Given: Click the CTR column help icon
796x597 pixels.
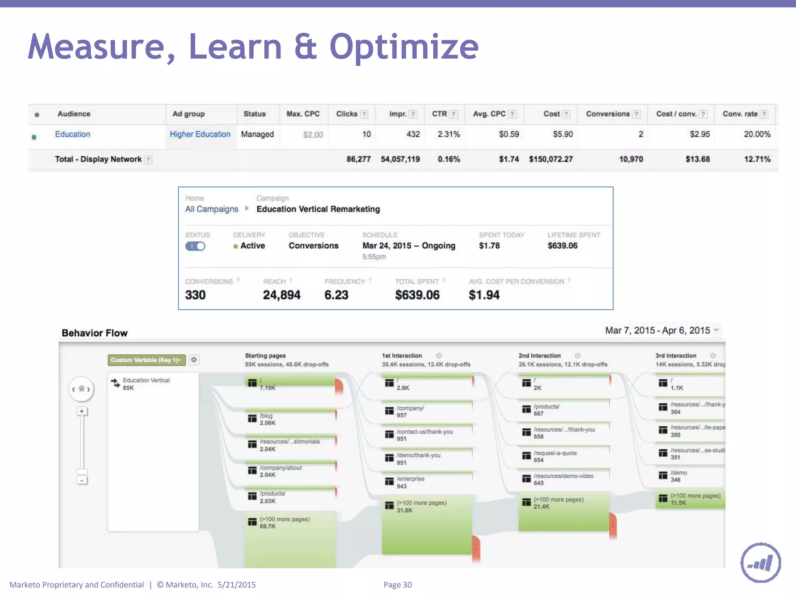Looking at the screenshot, I should tap(453, 114).
